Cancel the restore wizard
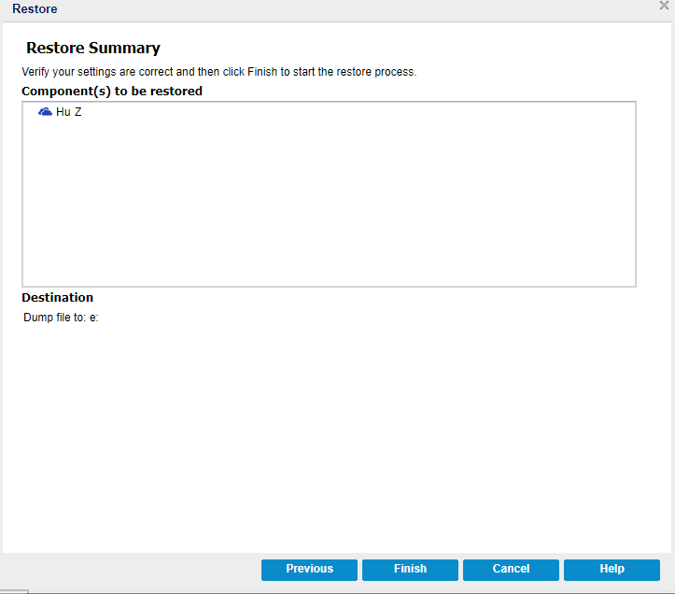This screenshot has height=594, width=675. point(511,569)
